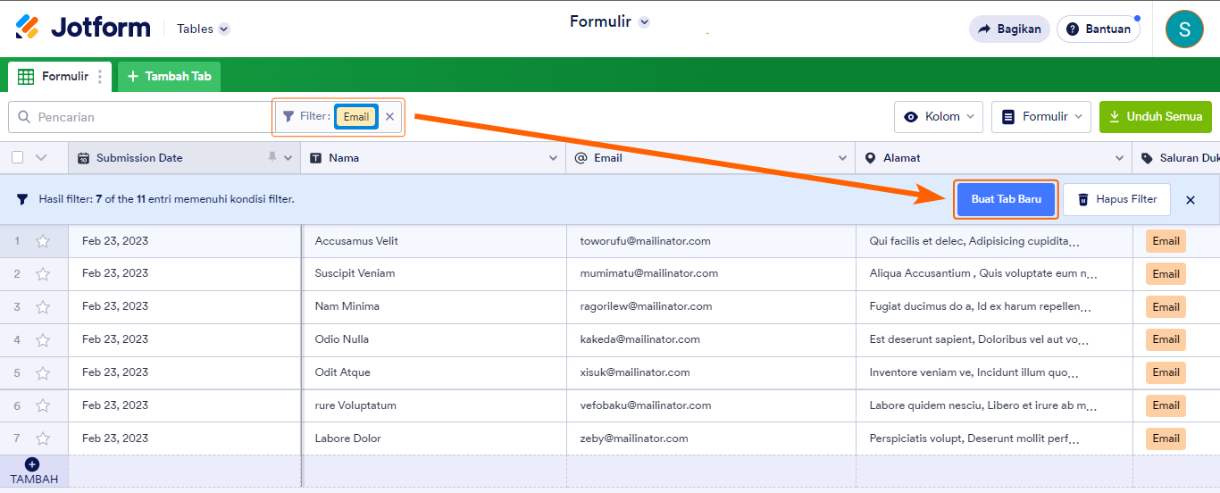Select cell xisuk@mailinator.com
Image resolution: width=1220 pixels, height=493 pixels.
[711, 372]
